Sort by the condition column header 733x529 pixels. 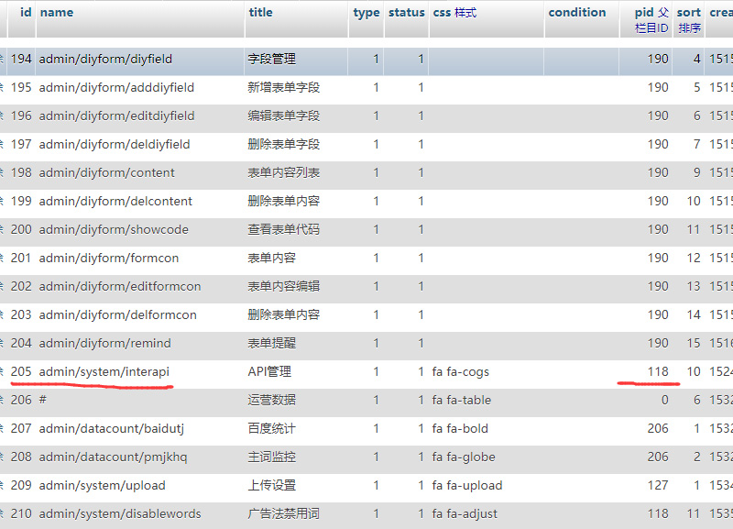pos(577,13)
